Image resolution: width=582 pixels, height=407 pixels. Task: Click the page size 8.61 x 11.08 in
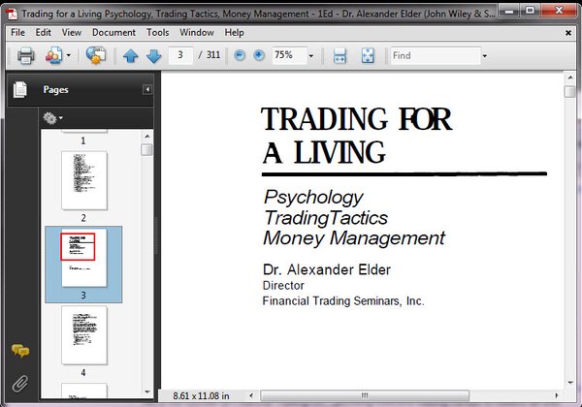click(201, 396)
